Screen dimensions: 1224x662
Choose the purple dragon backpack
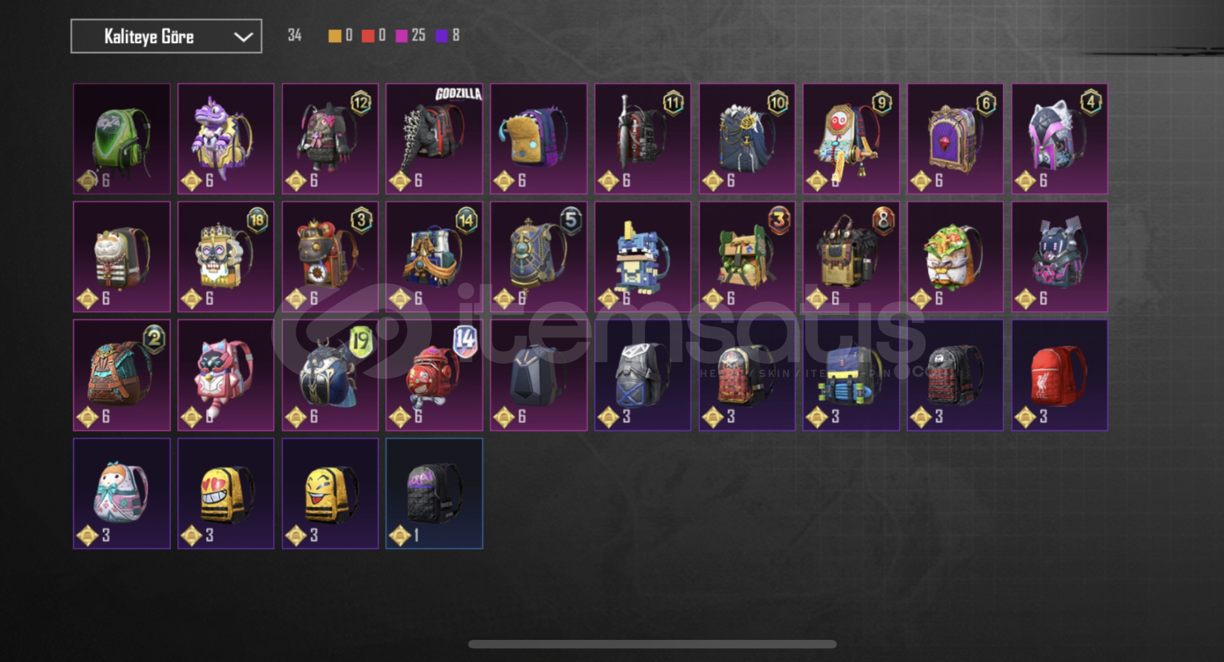pyautogui.click(x=226, y=139)
